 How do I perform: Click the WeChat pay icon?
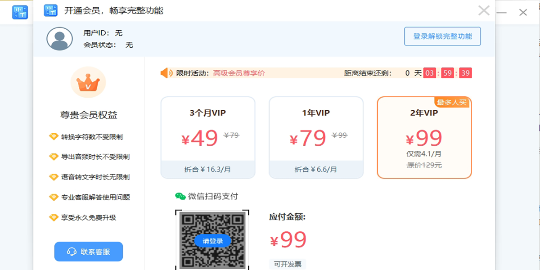[180, 196]
